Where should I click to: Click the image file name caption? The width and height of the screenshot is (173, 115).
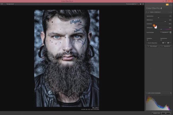(95, 108)
